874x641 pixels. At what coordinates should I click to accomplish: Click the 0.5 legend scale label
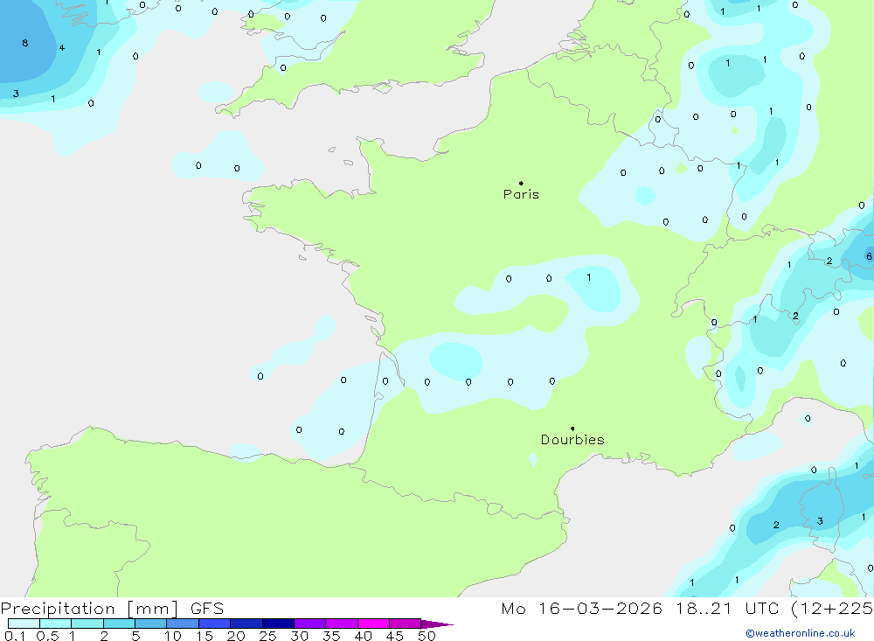[47, 636]
